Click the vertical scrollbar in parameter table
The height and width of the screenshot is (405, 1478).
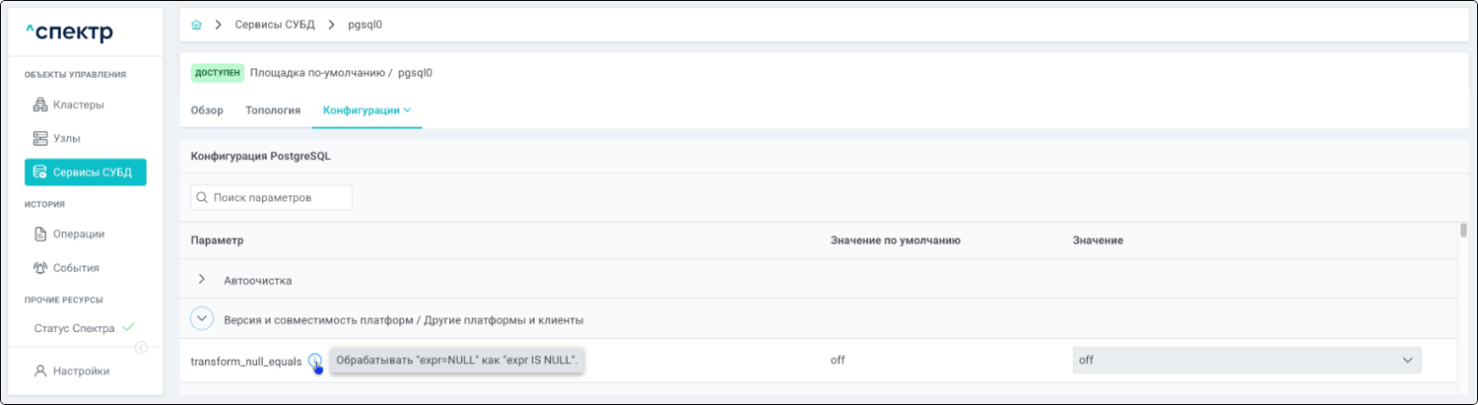click(1463, 230)
